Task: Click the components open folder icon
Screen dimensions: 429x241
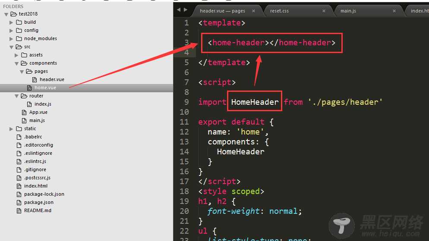Action: click(24, 63)
